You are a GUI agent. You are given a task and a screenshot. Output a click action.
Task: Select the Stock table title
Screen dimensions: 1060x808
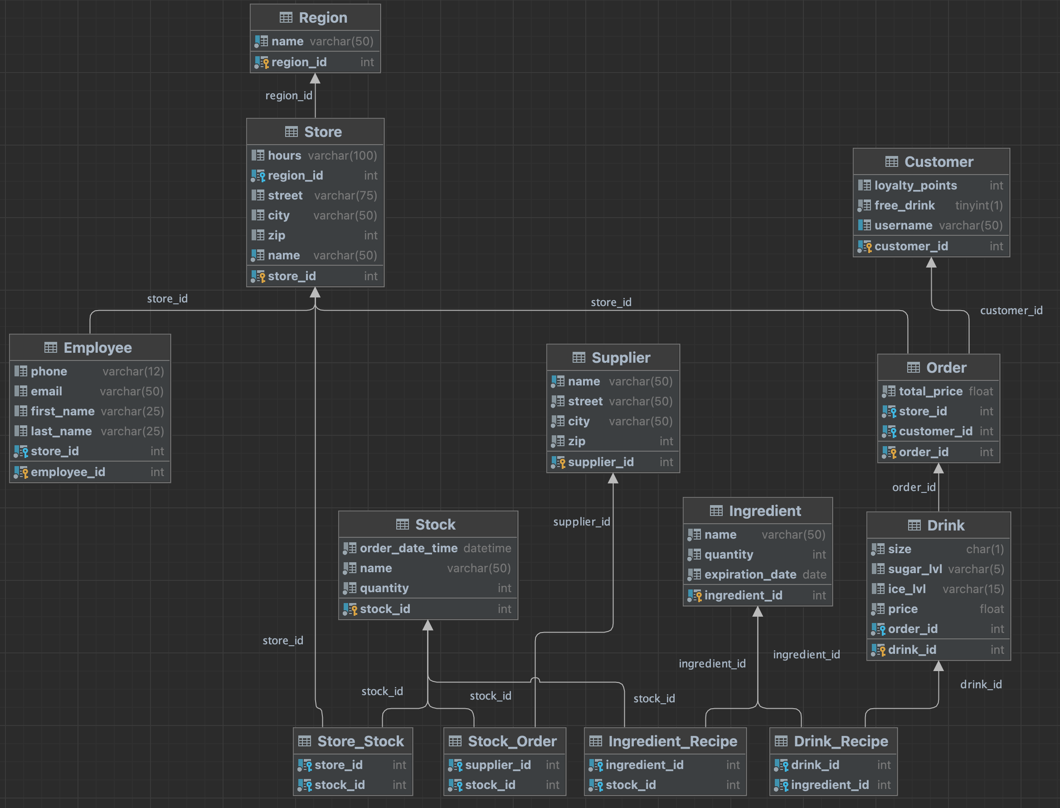(x=435, y=525)
